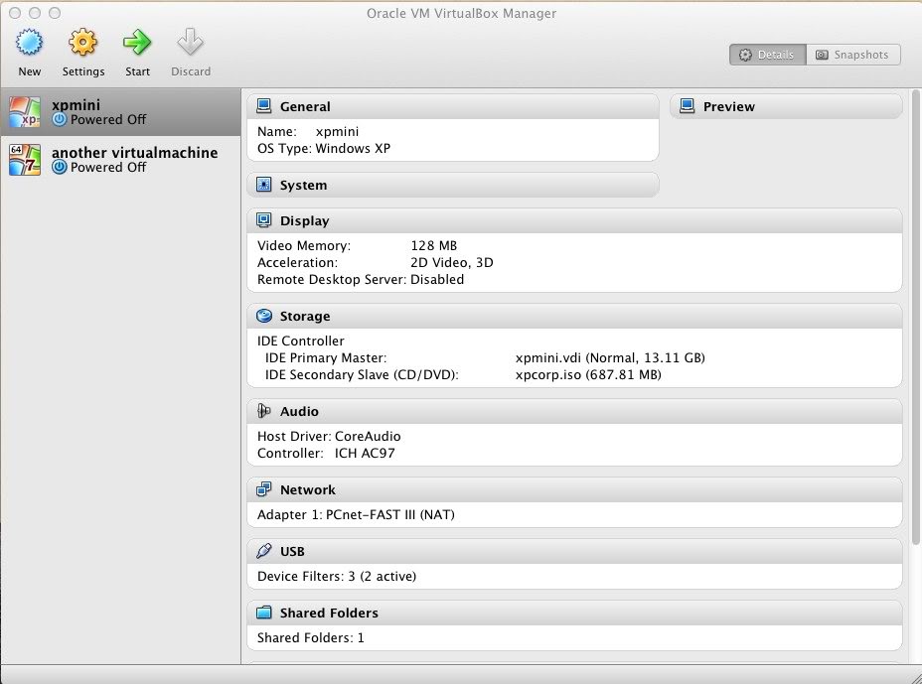Click the Storage disk icon
Viewport: 922px width, 684px height.
click(264, 316)
